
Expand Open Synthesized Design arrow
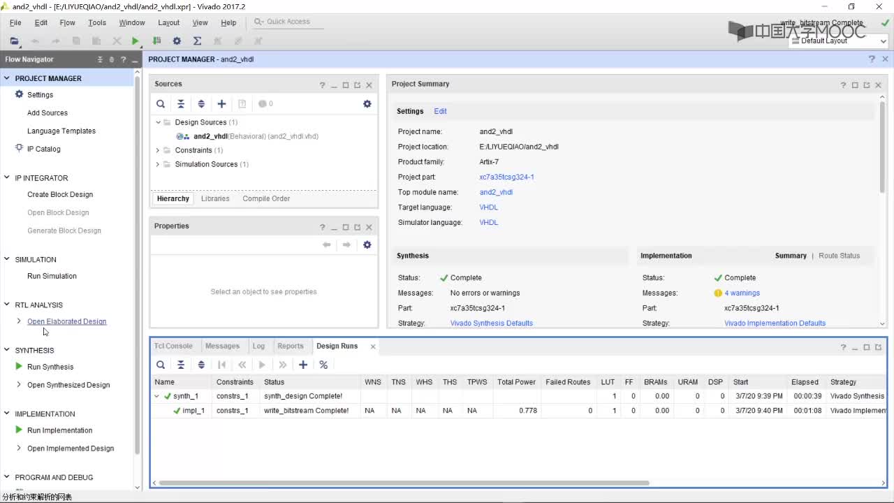[x=19, y=385]
